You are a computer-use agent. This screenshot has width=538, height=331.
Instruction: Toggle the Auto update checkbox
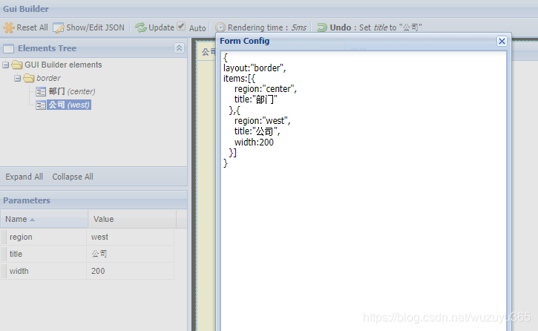coord(181,27)
